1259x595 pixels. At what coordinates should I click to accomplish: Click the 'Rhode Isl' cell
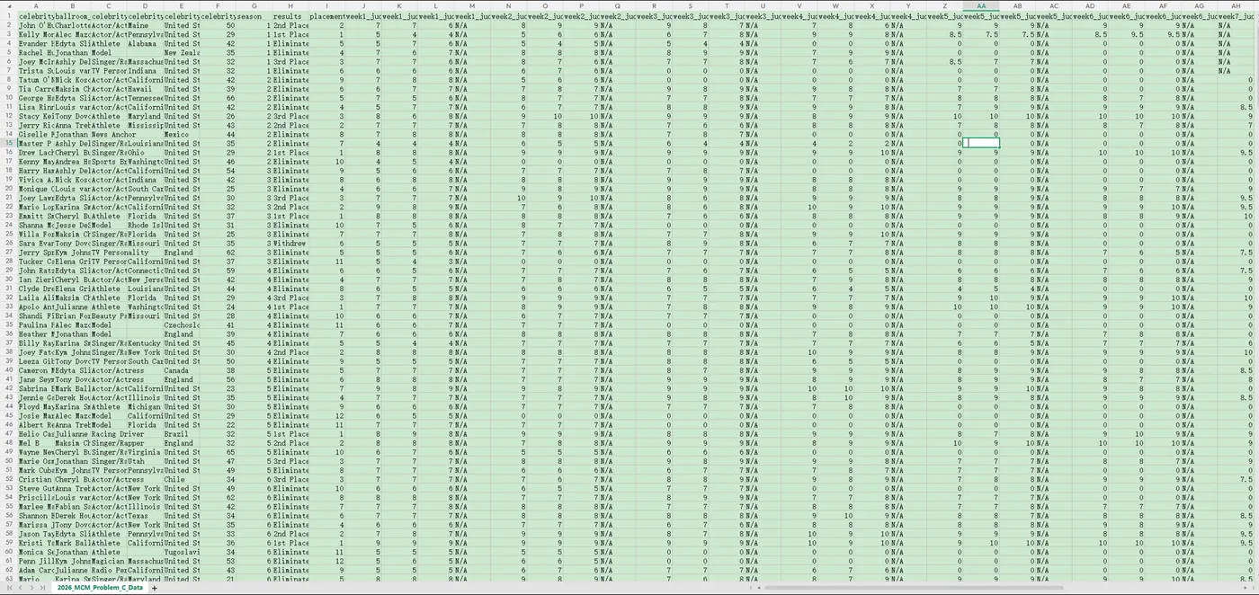click(x=145, y=225)
